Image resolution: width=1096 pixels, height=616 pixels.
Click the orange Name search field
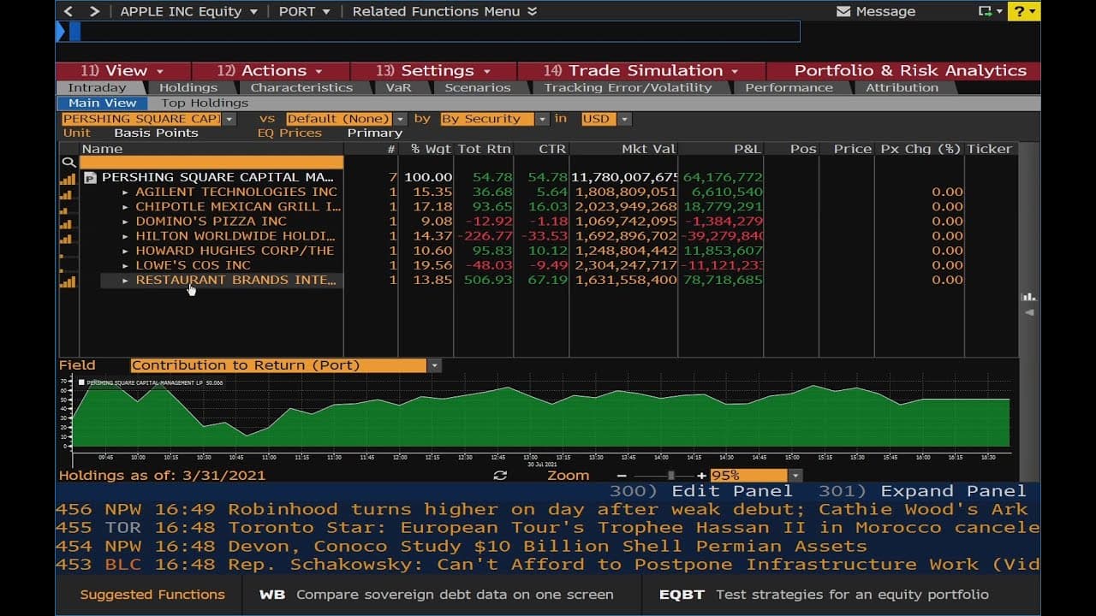click(211, 163)
